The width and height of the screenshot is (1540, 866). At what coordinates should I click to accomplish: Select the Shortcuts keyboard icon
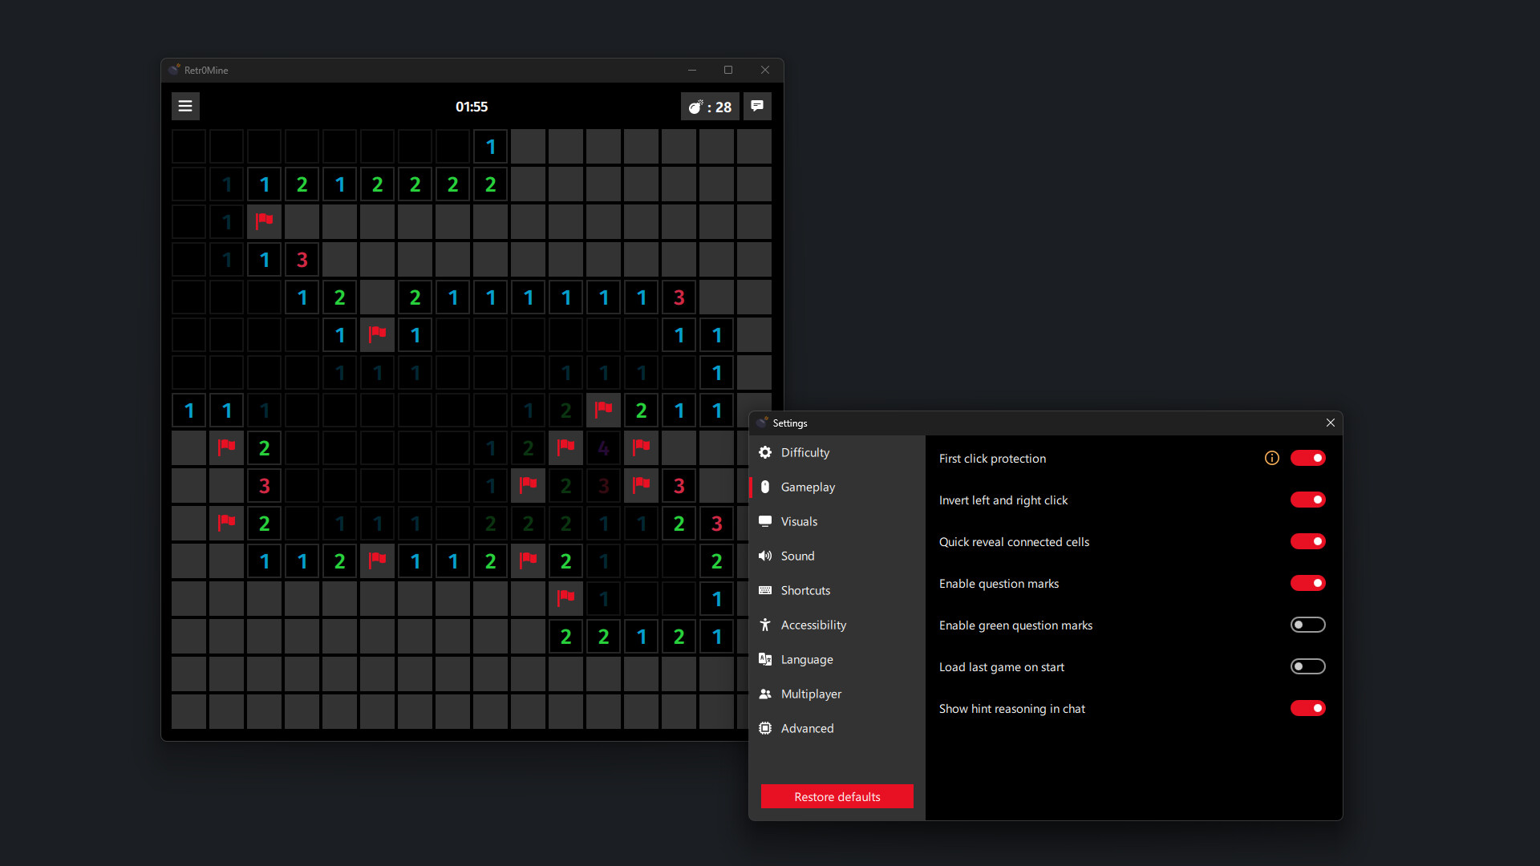(x=766, y=590)
